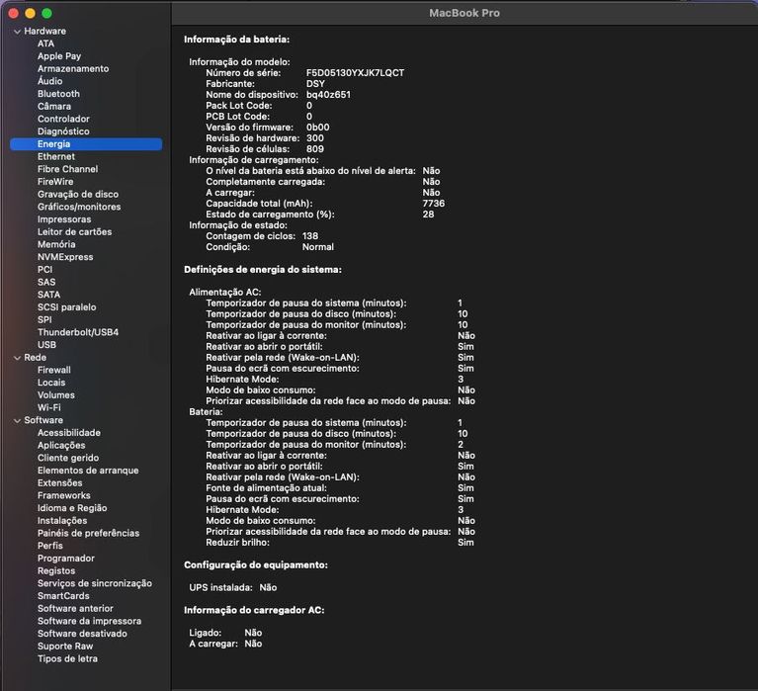This screenshot has width=758, height=691.
Task: Collapse the Hardware disclosure triangle
Action: pos(16,32)
